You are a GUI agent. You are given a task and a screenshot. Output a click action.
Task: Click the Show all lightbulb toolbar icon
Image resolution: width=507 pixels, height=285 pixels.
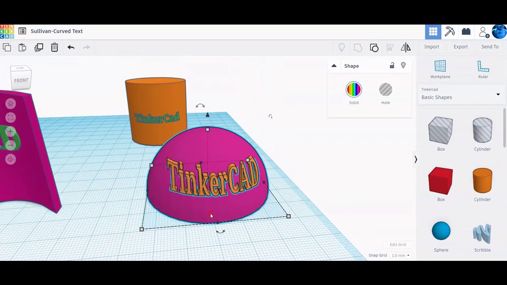342,47
